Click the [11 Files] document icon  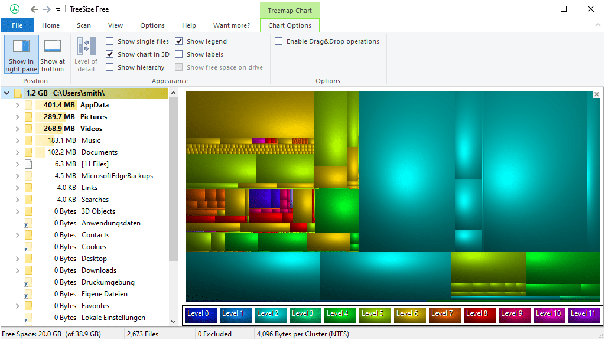pos(28,164)
